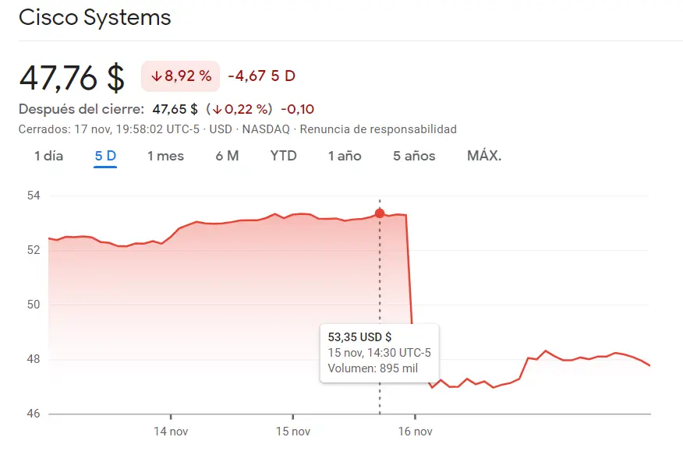Switch to the 1 año view

tap(343, 156)
